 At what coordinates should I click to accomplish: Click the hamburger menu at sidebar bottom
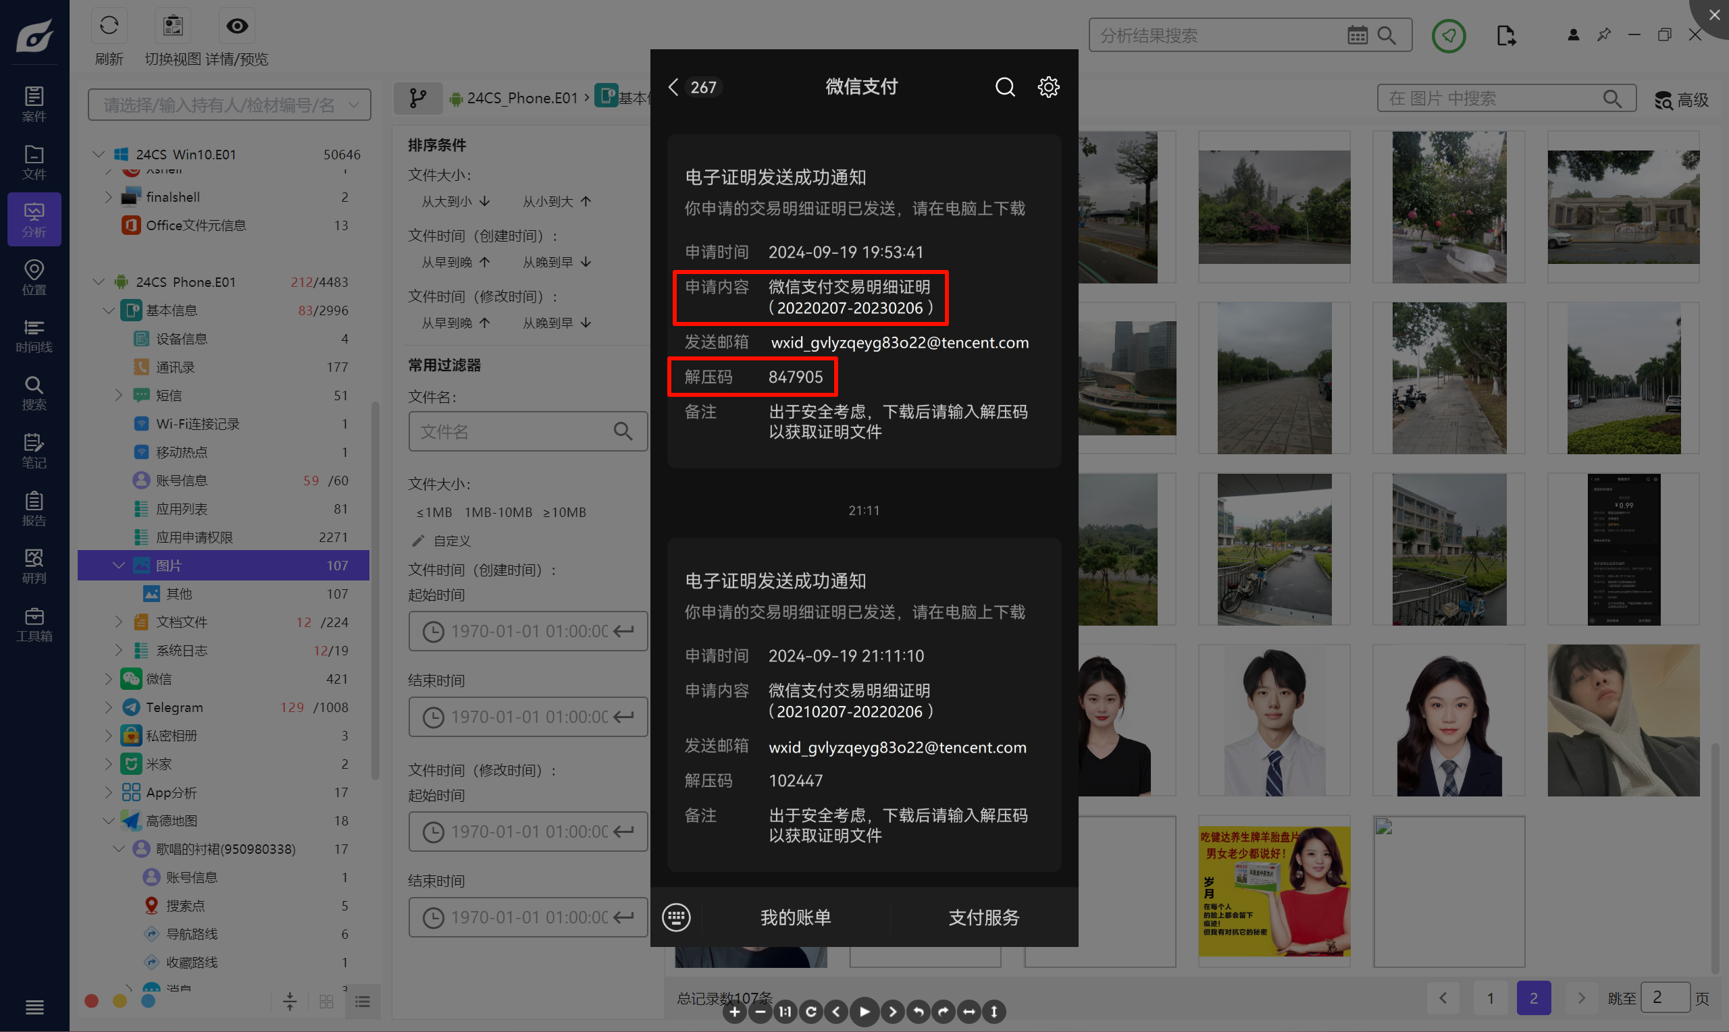coord(34,1007)
